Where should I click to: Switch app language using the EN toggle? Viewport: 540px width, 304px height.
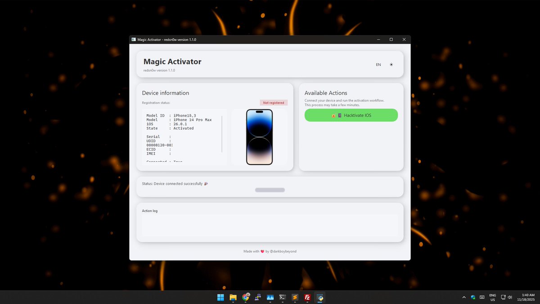point(378,64)
